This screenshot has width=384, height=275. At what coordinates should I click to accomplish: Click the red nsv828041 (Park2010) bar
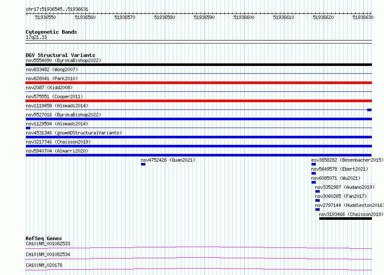pyautogui.click(x=198, y=83)
